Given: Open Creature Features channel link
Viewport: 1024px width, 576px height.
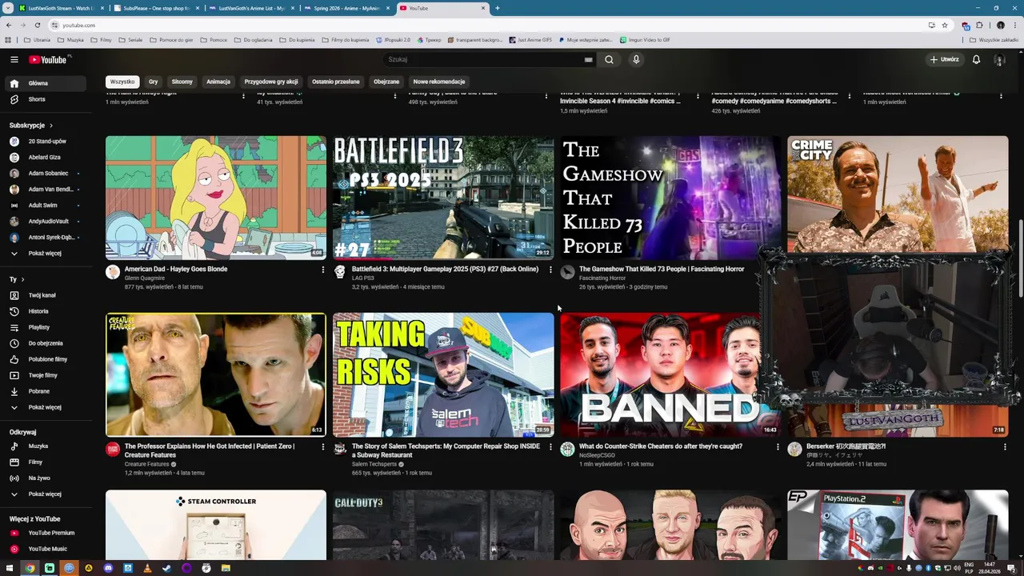Looking at the screenshot, I should click(x=146, y=464).
